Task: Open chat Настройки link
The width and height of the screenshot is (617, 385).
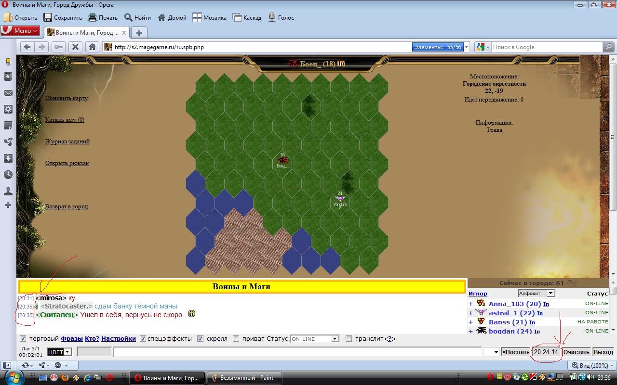Action: (120, 338)
